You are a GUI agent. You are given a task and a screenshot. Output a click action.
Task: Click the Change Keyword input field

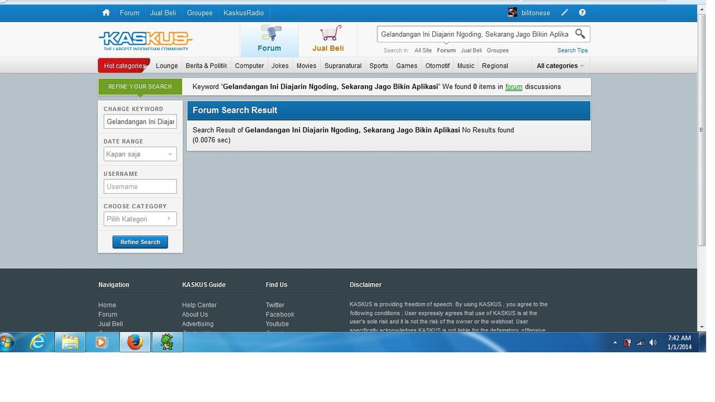(x=140, y=122)
